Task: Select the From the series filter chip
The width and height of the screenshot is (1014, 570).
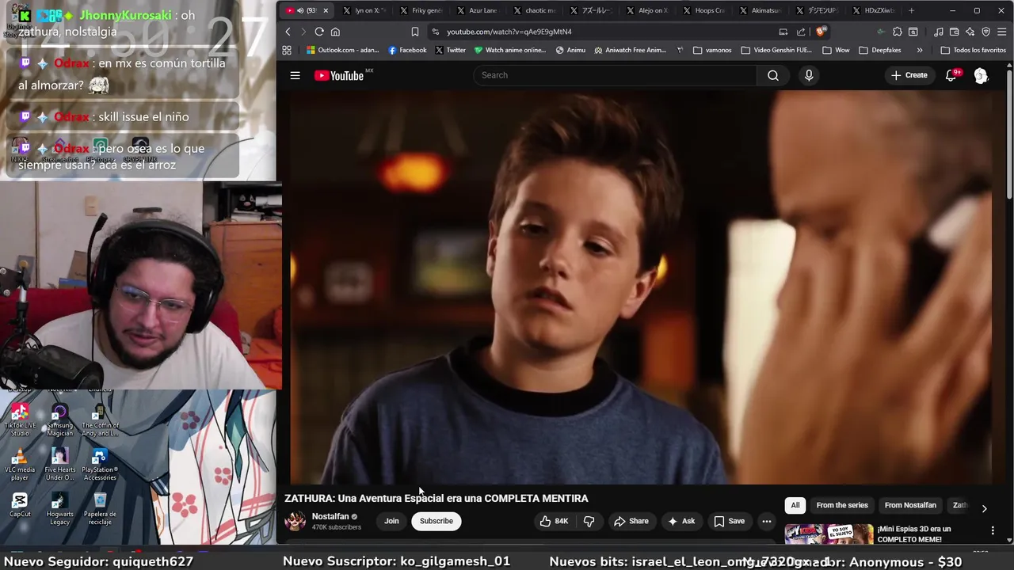Action: tap(842, 505)
